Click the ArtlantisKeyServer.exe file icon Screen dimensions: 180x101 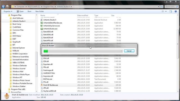pos(42,26)
